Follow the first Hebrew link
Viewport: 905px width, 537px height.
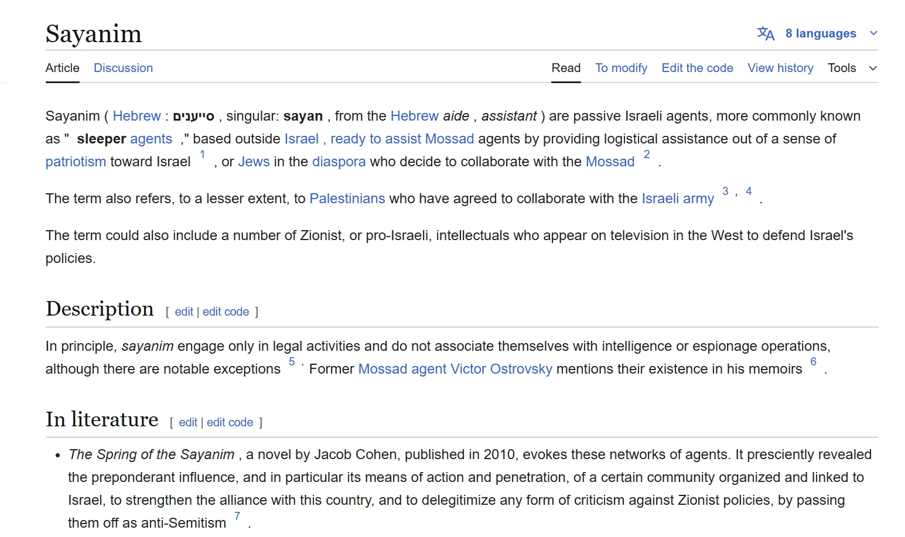coord(136,116)
